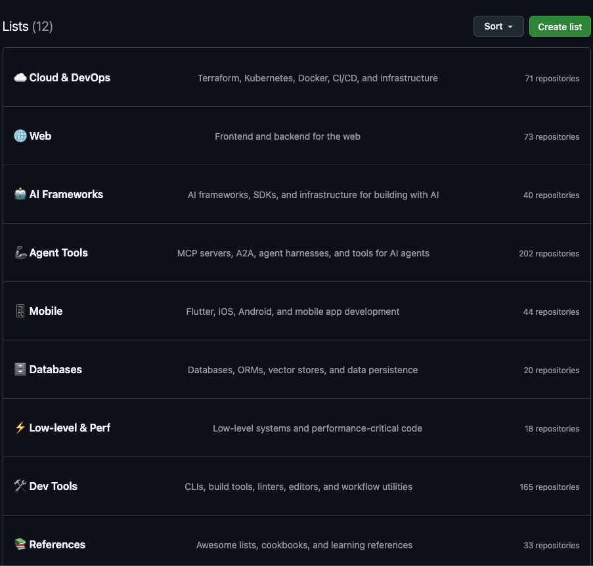Click 'Terraform, Kubernetes, Docker, CI/CD' description

318,78
